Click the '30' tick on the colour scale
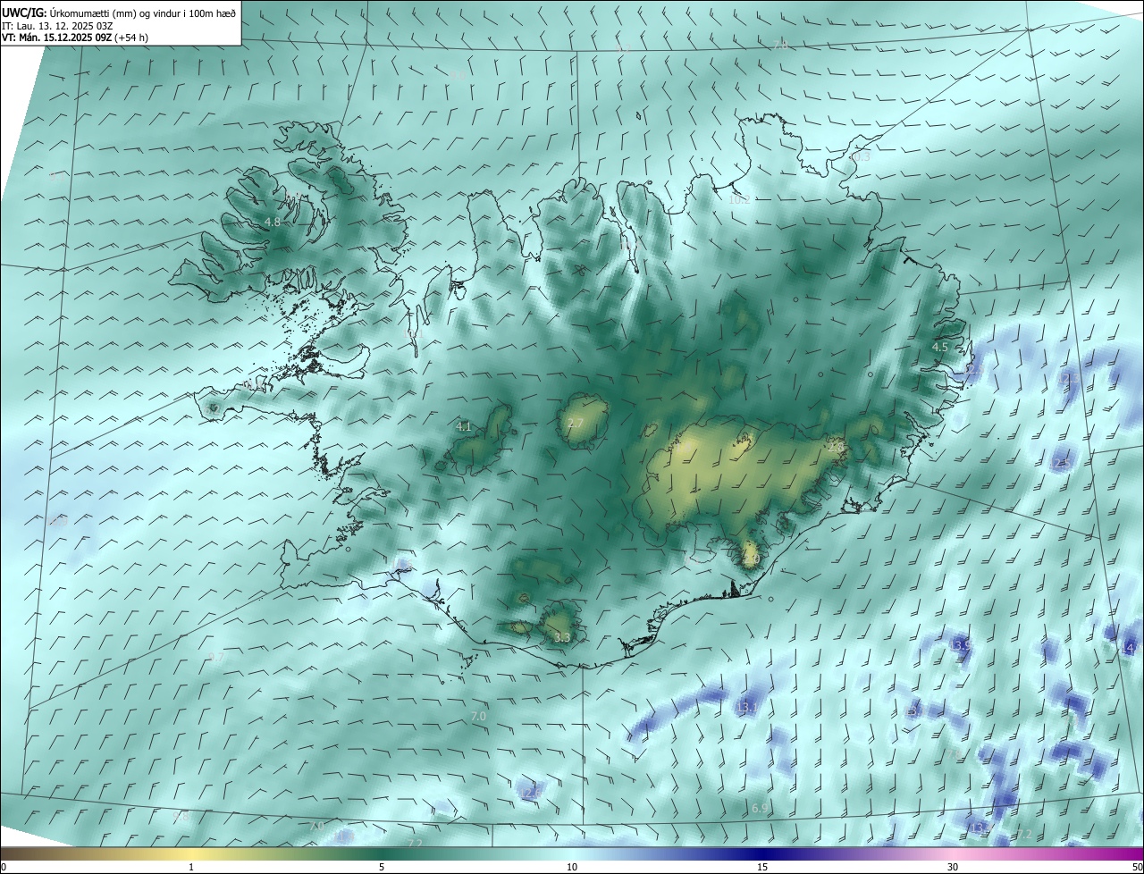Screen dimensions: 1144x874 pos(953,867)
